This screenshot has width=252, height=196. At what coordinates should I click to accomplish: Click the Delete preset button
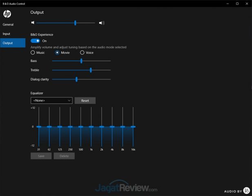click(x=64, y=156)
